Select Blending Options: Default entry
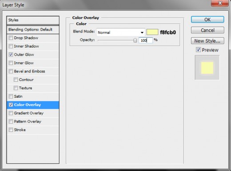The height and width of the screenshot is (171, 231). click(x=33, y=29)
